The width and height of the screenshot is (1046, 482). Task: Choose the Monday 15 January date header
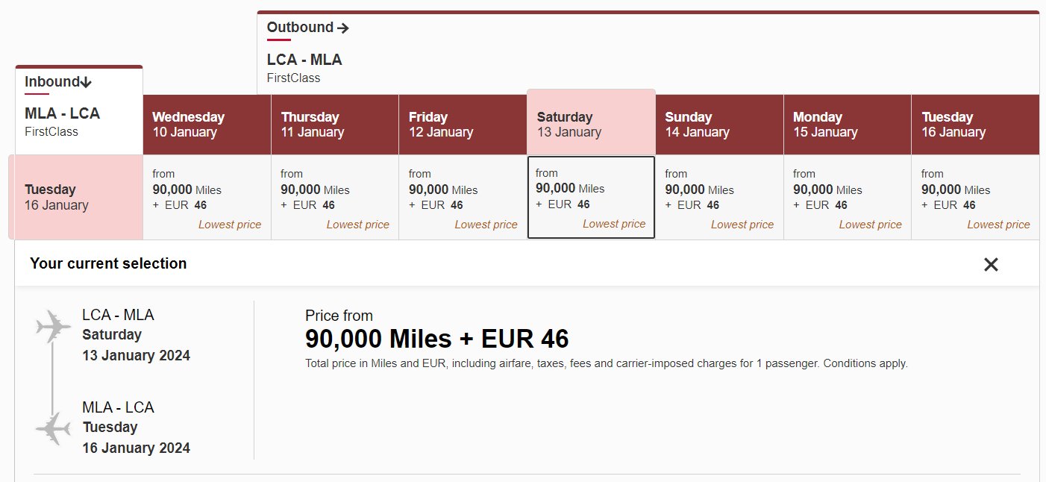pos(848,125)
